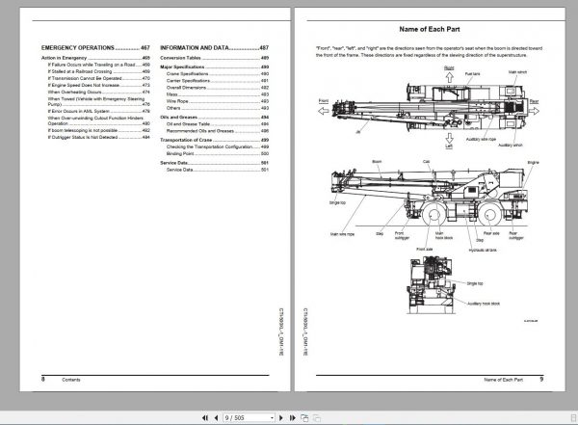This screenshot has width=578, height=425.
Task: Open Checking the Transportation Configuration entry
Action: [218, 146]
